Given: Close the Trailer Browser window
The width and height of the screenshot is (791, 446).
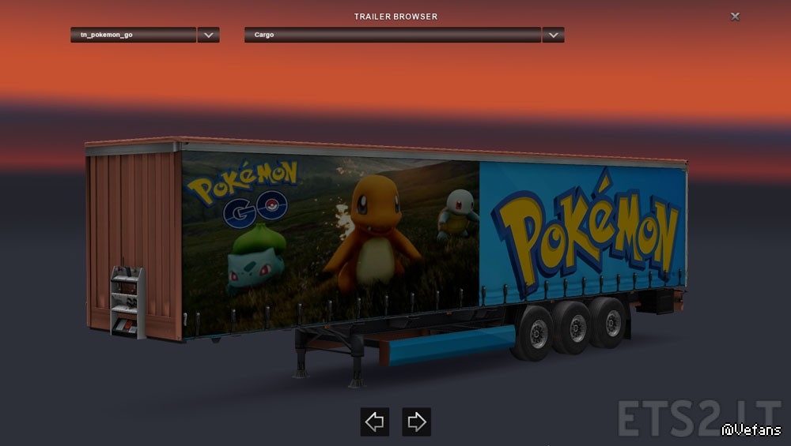Looking at the screenshot, I should pos(735,17).
